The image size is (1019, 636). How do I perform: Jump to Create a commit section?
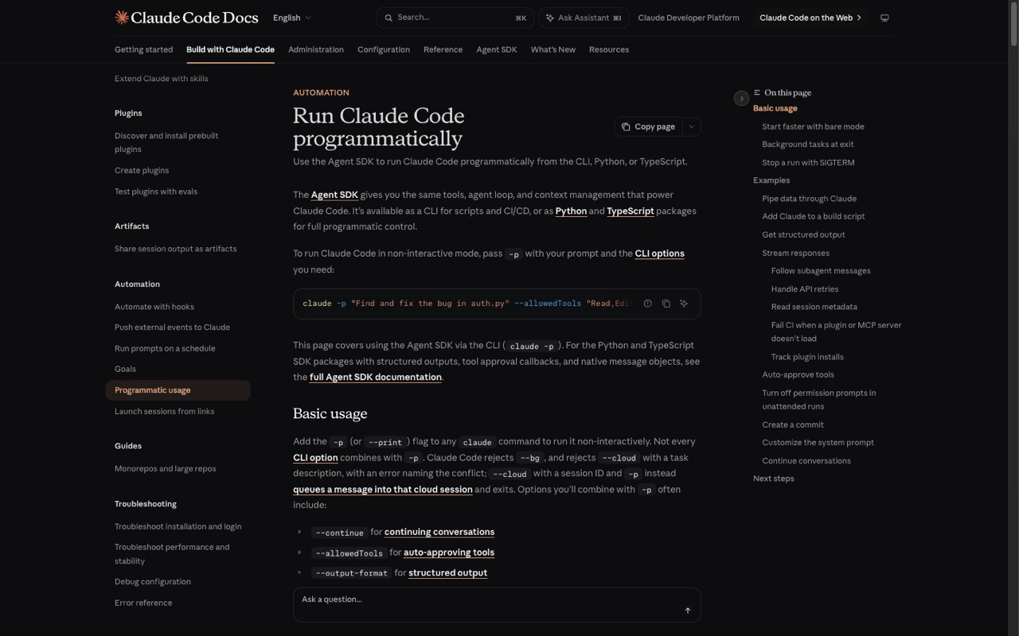793,425
